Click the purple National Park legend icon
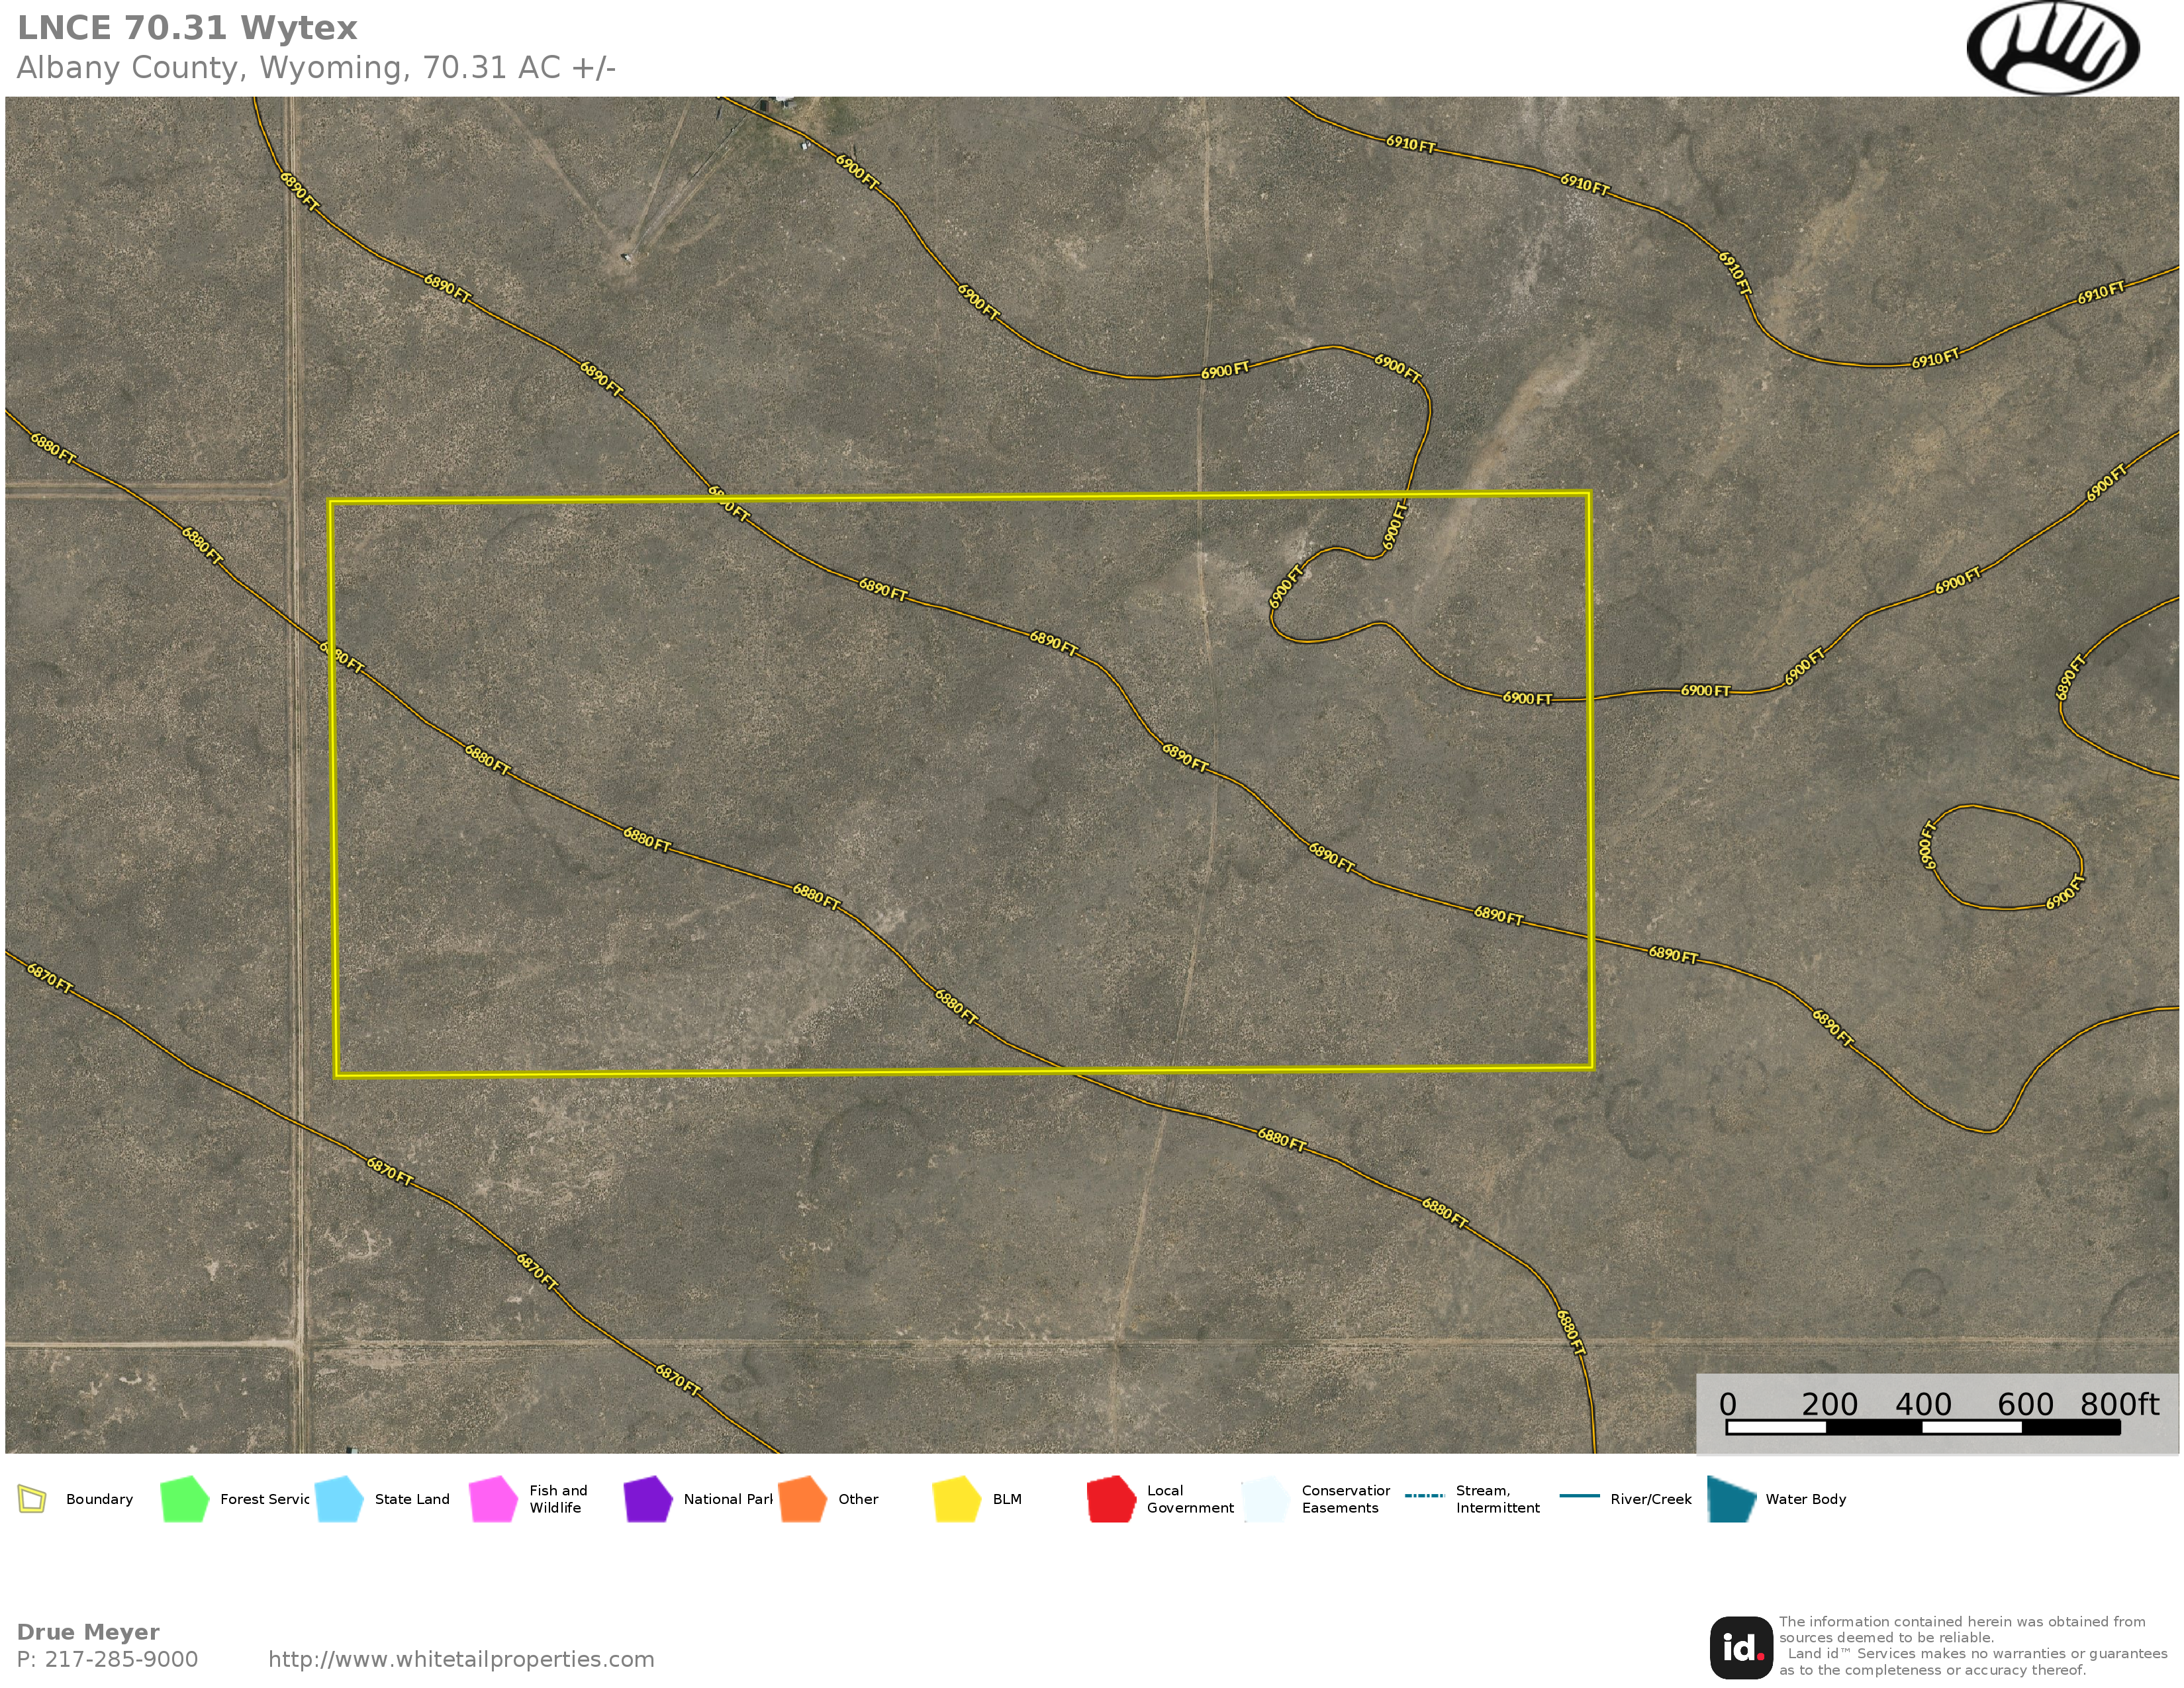This screenshot has height=1688, width=2184. coord(647,1499)
